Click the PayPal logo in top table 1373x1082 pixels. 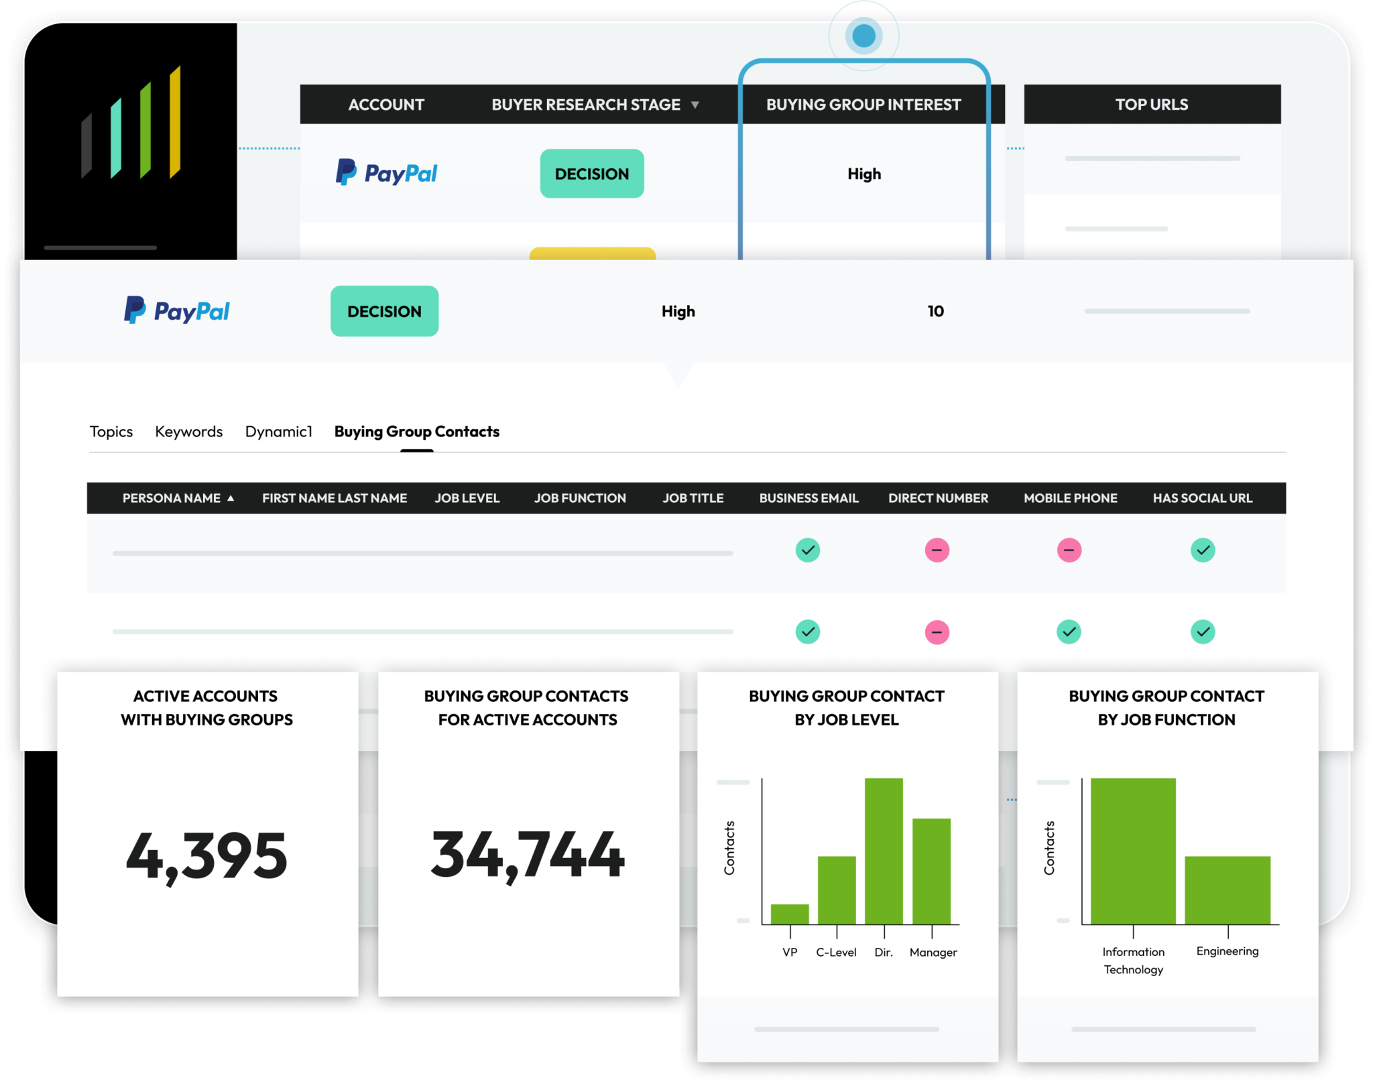tap(387, 174)
